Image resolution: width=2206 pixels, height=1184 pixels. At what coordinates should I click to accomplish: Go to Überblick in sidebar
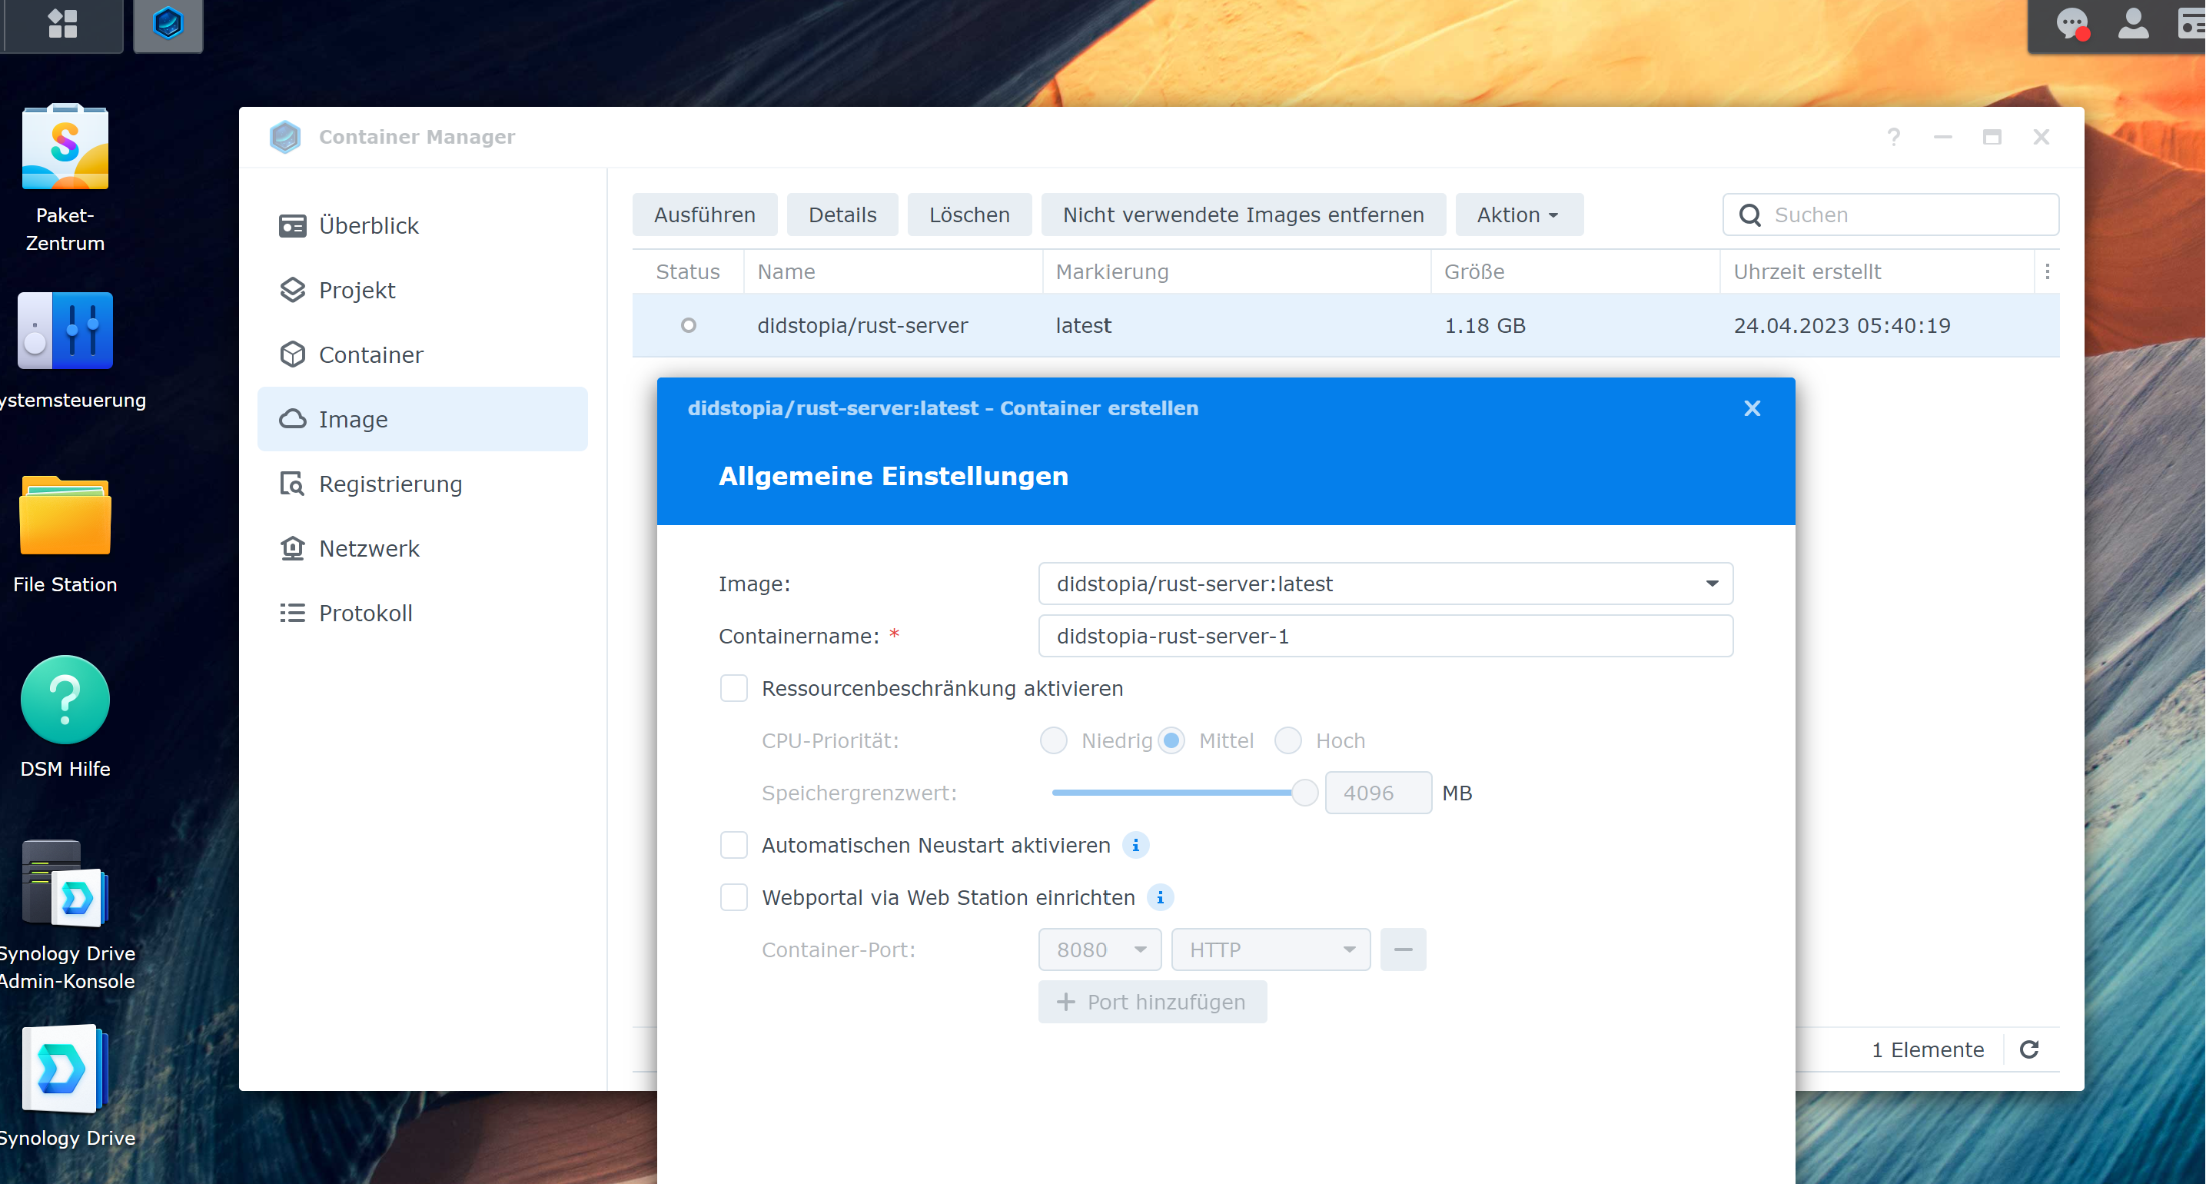point(422,225)
